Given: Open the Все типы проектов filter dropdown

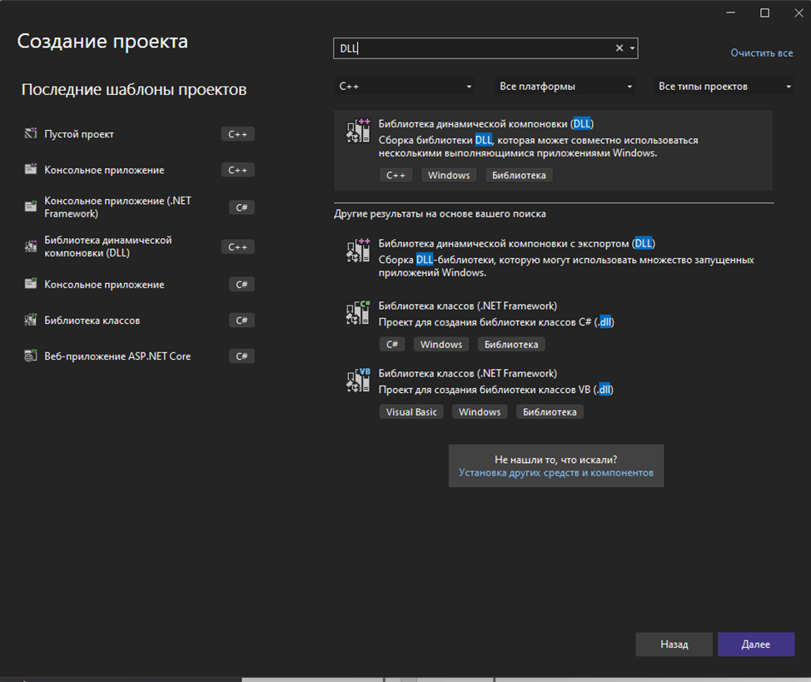Looking at the screenshot, I should 724,87.
